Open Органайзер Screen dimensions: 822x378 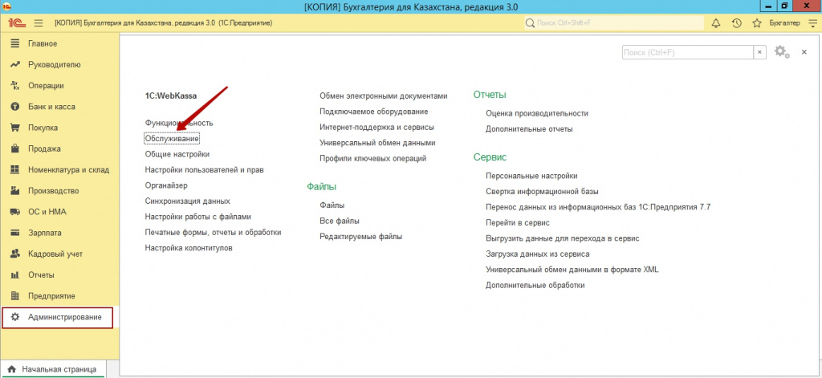point(166,185)
